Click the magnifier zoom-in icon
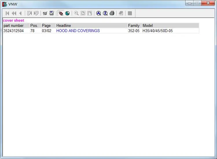Viewport: 217px width, 159px height. 76,13
